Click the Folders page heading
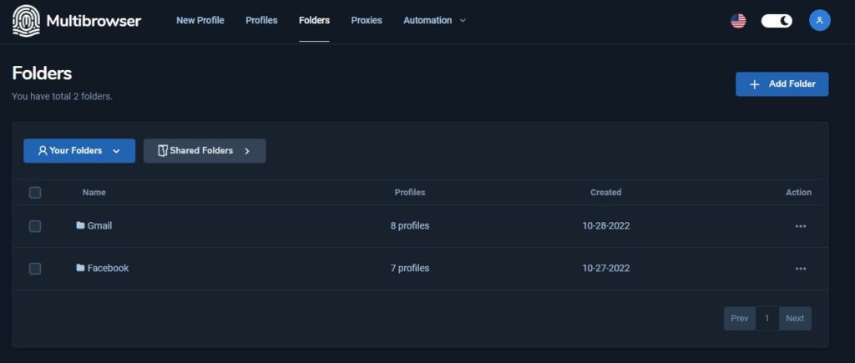855x363 pixels. coord(42,73)
